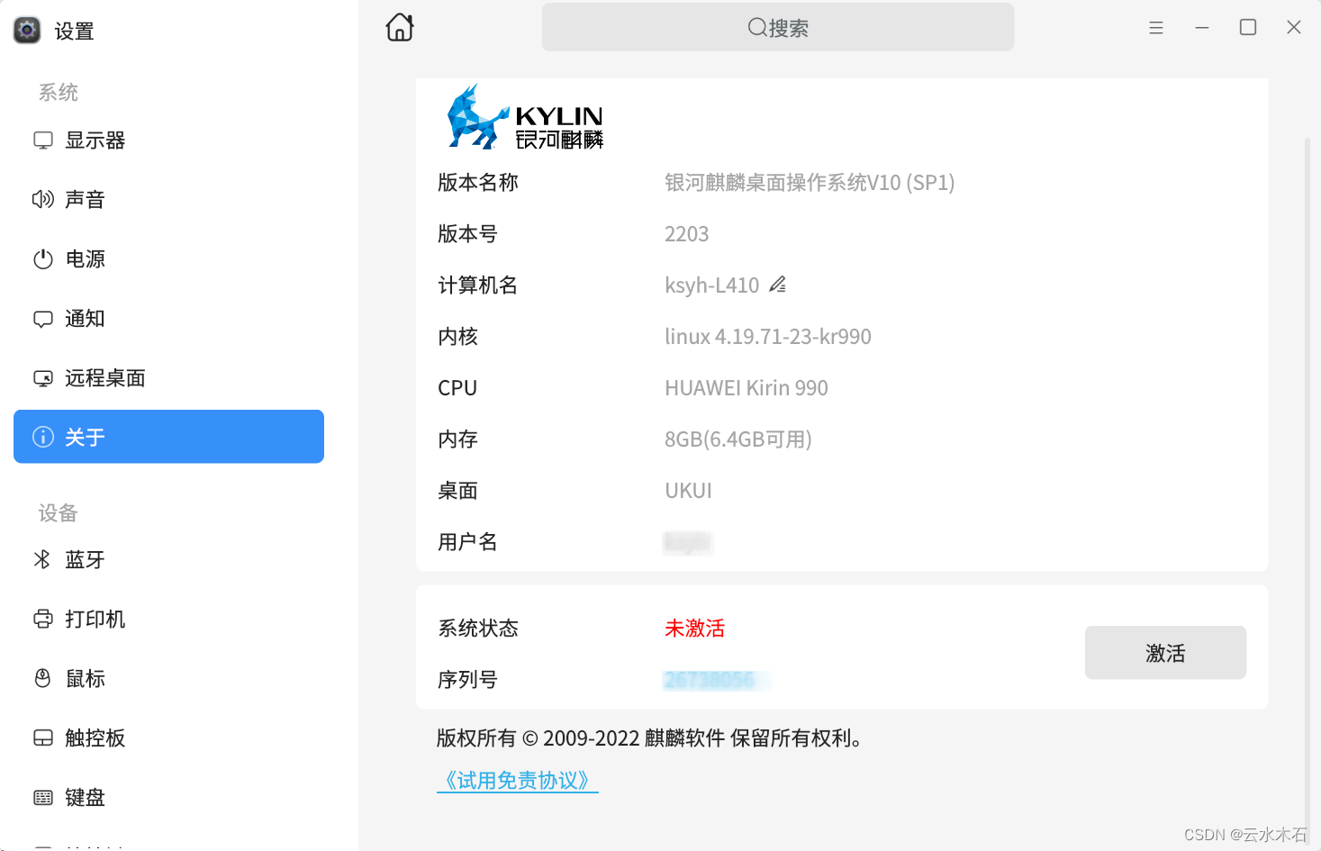1321x851 pixels.
Task: Click the info icon for 关于
Action: pyautogui.click(x=43, y=437)
